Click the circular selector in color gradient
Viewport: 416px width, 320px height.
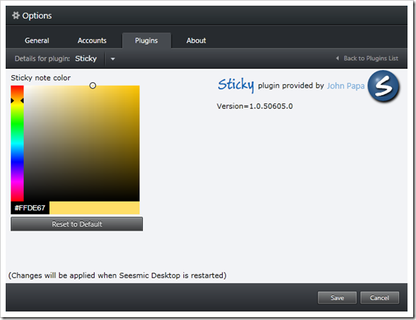point(93,86)
